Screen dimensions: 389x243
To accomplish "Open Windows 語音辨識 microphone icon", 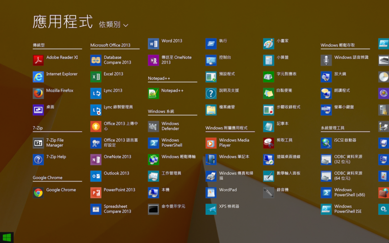I will 326,60.
